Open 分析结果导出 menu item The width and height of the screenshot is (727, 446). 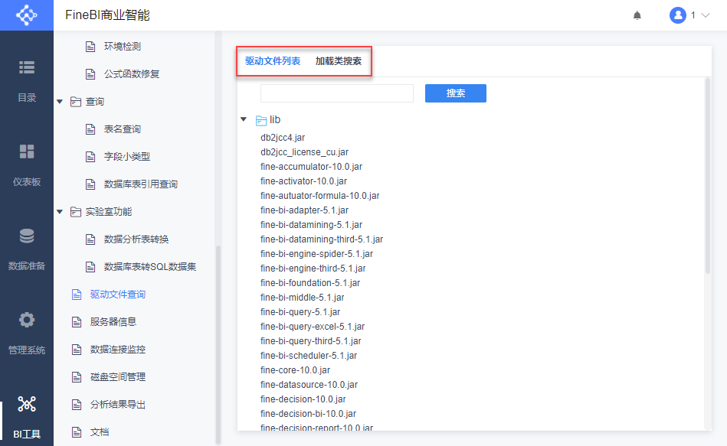tap(118, 405)
